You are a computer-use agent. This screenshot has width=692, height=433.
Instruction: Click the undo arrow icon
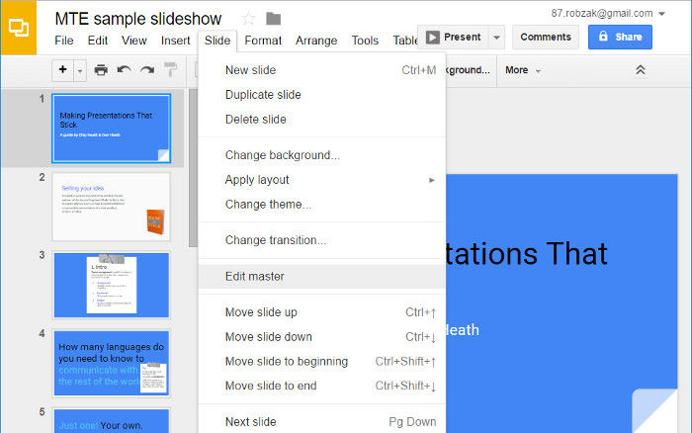(x=124, y=70)
